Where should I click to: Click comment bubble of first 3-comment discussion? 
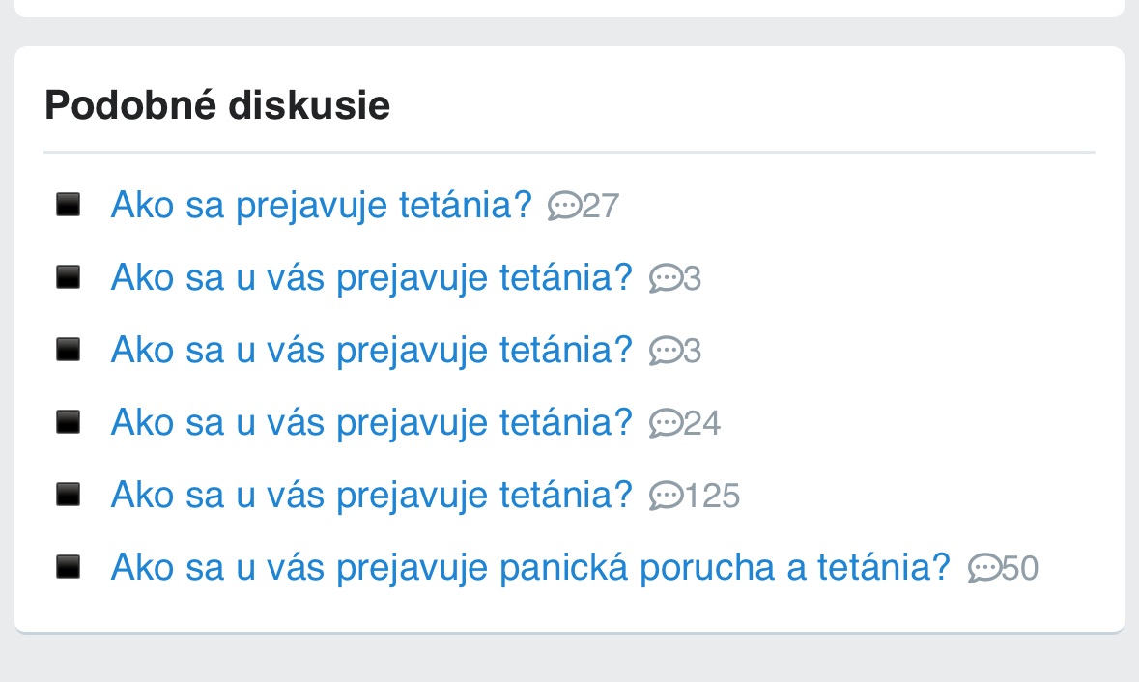[x=666, y=279]
